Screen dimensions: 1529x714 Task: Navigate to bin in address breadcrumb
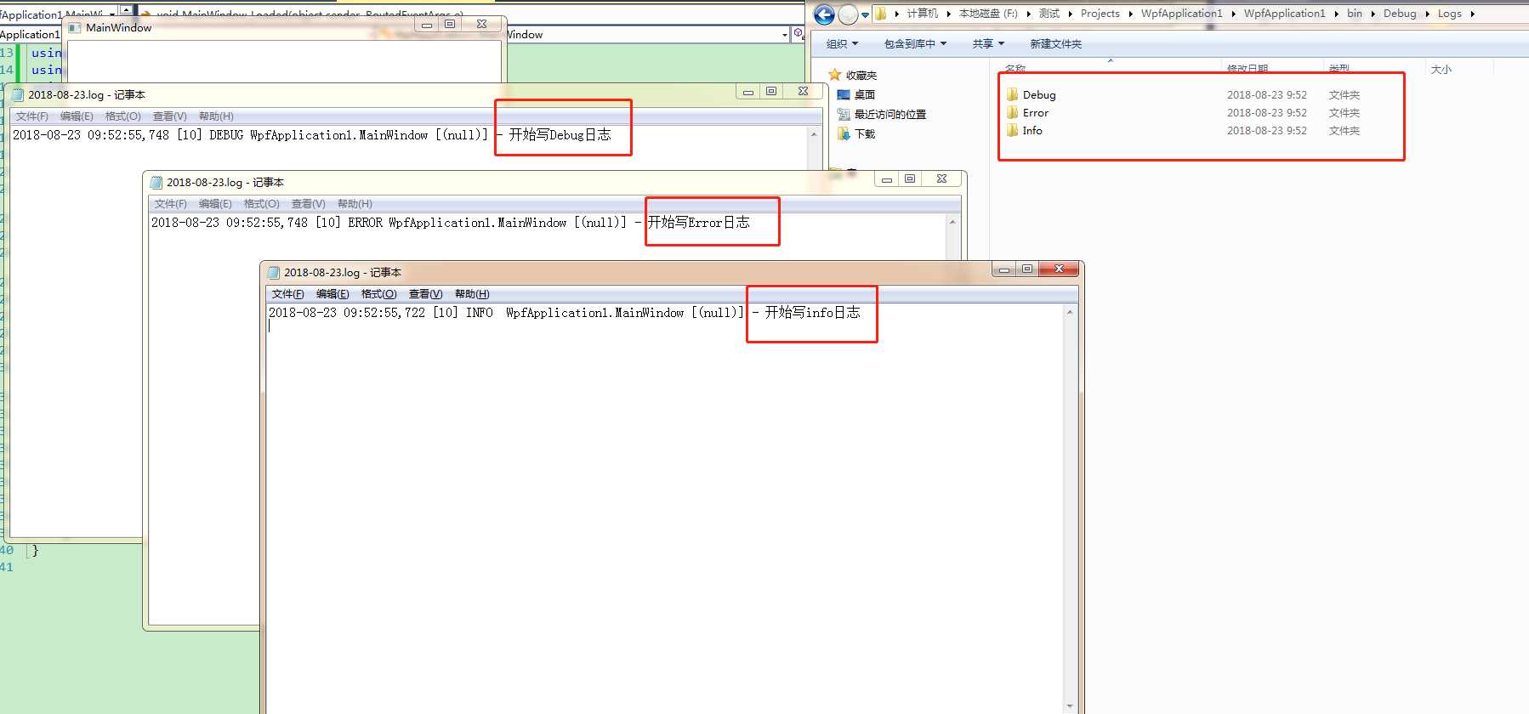coord(1354,14)
